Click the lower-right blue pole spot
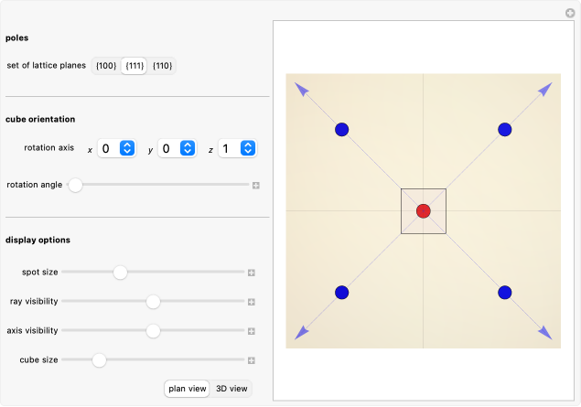The height and width of the screenshot is (407, 581). tap(504, 293)
